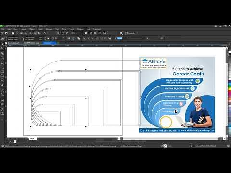The image size is (231, 173).
Task: Click the white swatch in the document palette
Action: 15,141
